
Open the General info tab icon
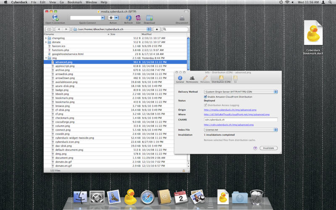[180, 78]
